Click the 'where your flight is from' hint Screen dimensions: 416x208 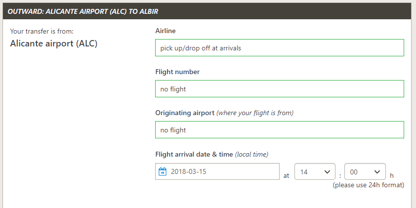[255, 113]
